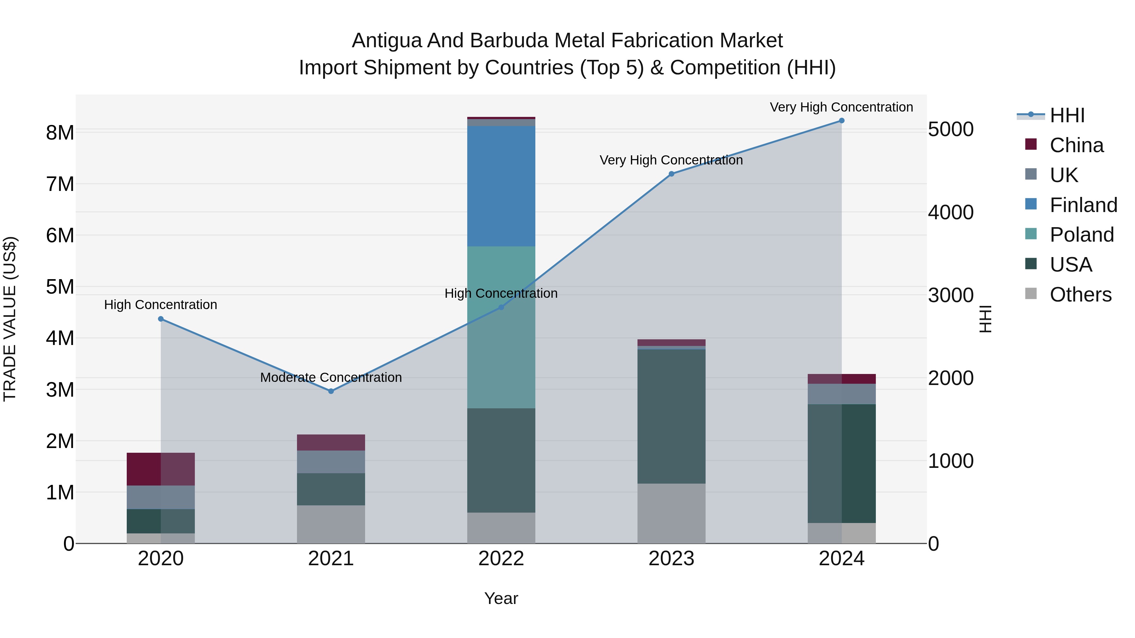
Task: Click the HHI data point for 2023
Action: click(x=672, y=174)
